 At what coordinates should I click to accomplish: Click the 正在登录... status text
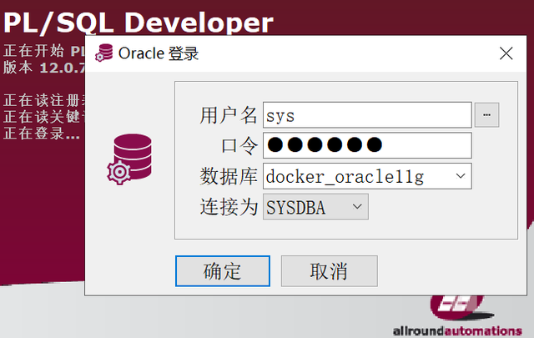42,133
